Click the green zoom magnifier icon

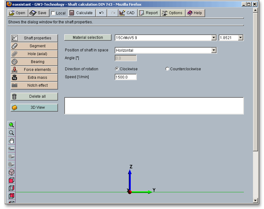[x=11, y=125]
